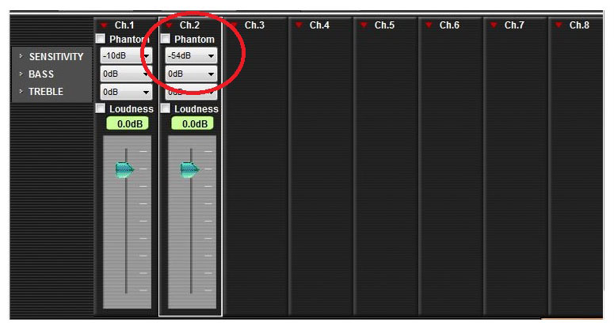Open the Ch.2 sensitivity dropdown showing -54dB
Viewport: 614px width, 330px height.
coord(191,56)
